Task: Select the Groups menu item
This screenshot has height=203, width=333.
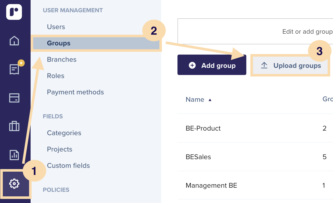Action: [x=96, y=43]
